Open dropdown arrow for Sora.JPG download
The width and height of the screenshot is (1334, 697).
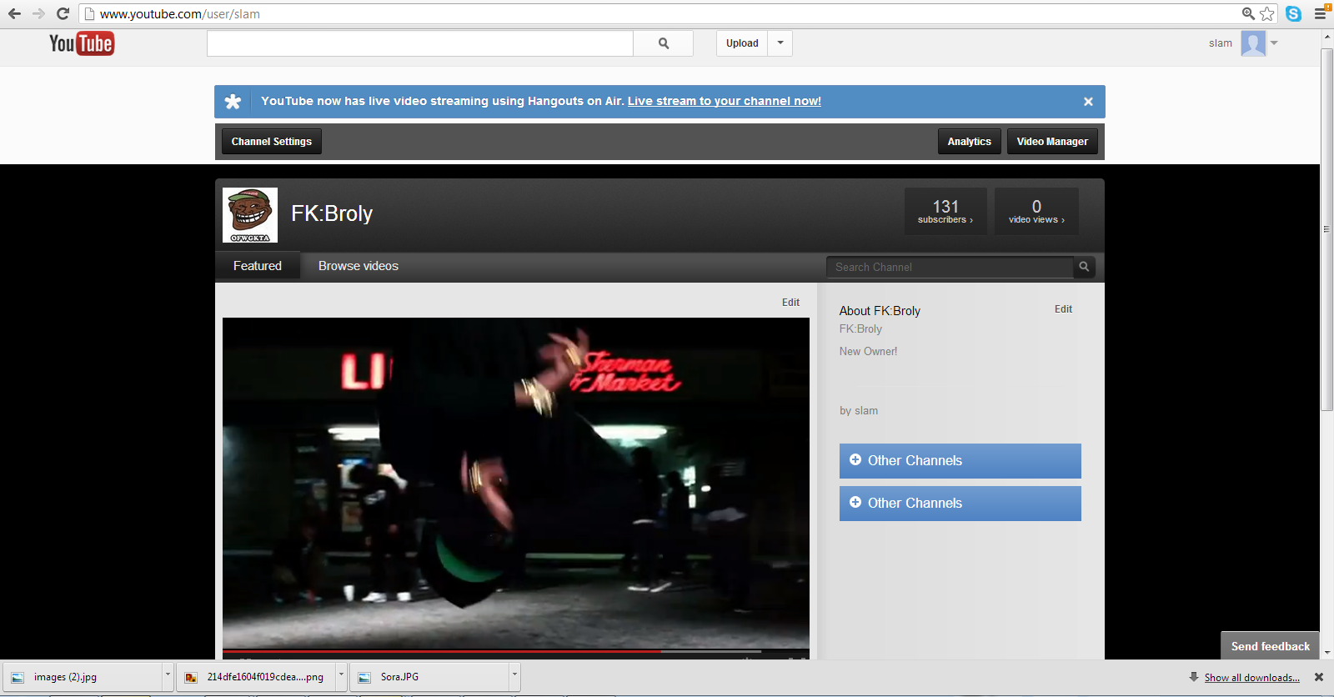point(514,677)
